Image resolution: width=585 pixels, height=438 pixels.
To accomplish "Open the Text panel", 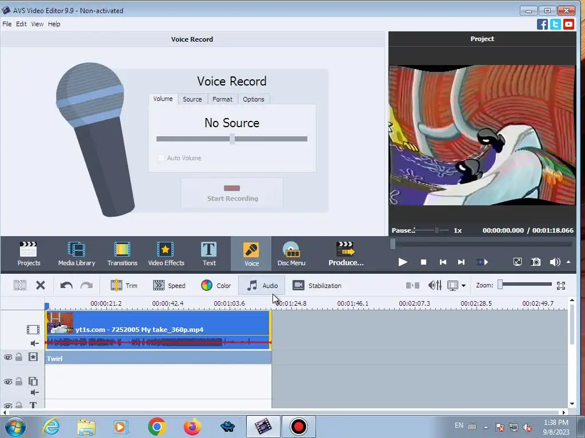I will tap(209, 254).
